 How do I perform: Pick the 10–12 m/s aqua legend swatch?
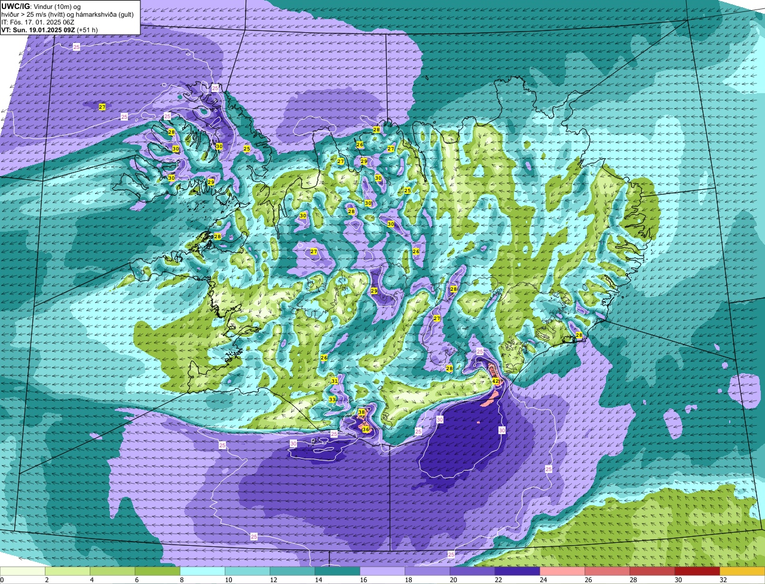point(247,571)
